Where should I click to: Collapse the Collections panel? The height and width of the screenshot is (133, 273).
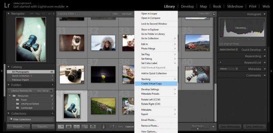pos(8,114)
